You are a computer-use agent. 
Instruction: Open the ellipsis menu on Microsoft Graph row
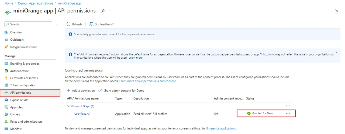[288, 106]
